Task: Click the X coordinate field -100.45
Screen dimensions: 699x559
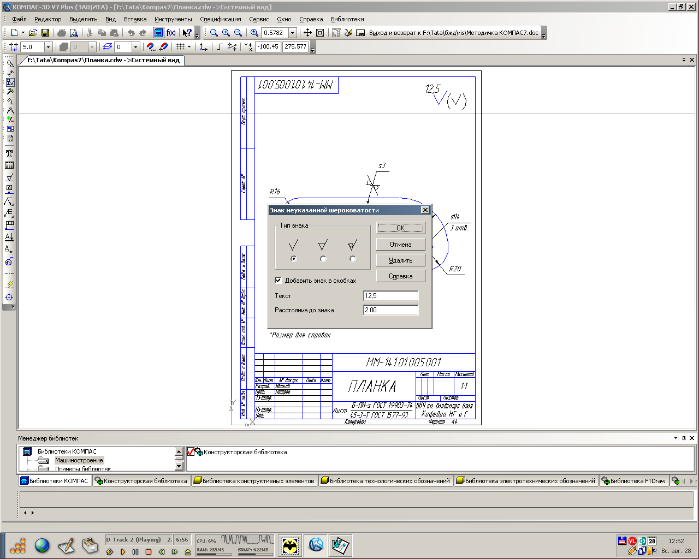Action: (x=268, y=47)
